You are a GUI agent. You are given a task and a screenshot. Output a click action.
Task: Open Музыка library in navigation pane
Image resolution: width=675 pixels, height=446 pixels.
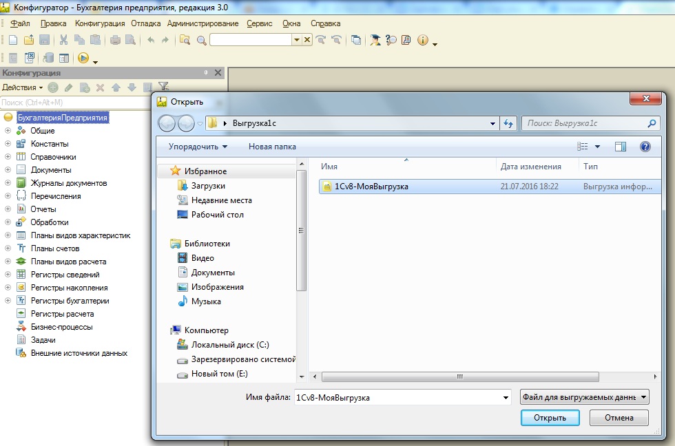206,301
